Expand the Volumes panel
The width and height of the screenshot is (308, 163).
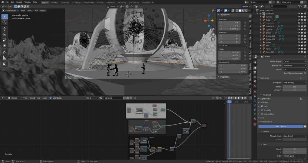coord(264,103)
